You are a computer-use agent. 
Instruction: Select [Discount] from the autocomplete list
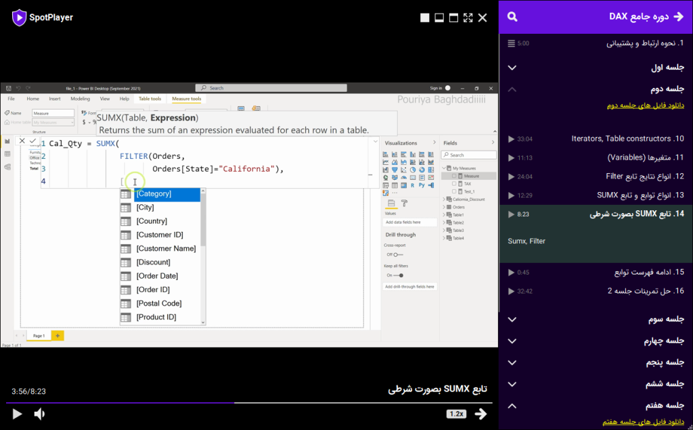pyautogui.click(x=160, y=262)
